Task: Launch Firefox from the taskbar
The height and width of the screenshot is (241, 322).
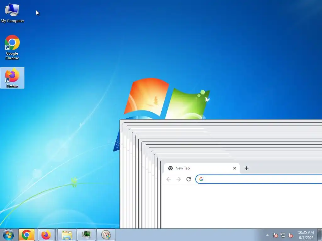Action: pyautogui.click(x=46, y=235)
